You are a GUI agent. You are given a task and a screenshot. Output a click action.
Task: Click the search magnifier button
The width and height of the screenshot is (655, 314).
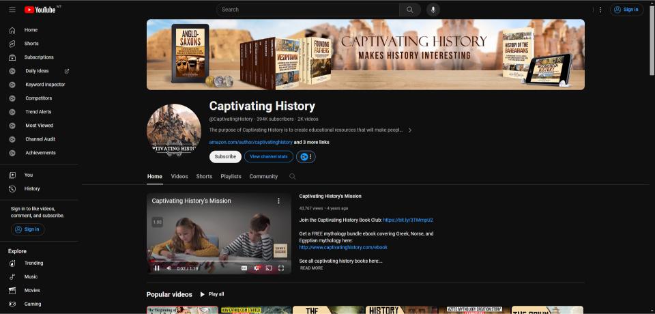(x=410, y=10)
